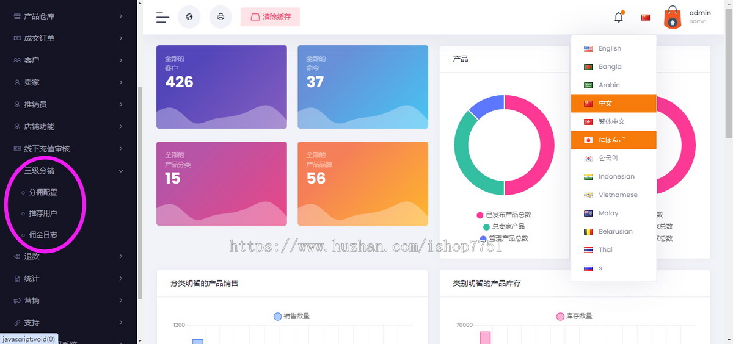Open 佣金日志 submenu item
The height and width of the screenshot is (344, 733).
tap(43, 235)
